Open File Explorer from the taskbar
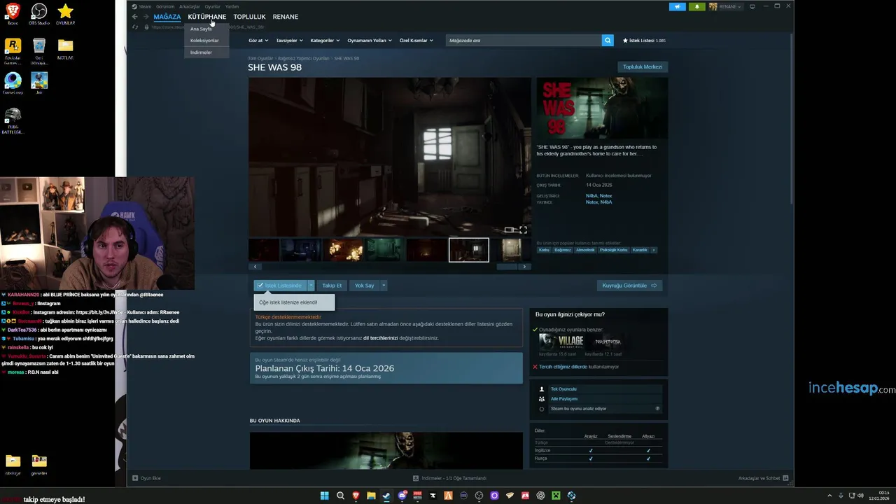The height and width of the screenshot is (504, 896). tap(371, 496)
